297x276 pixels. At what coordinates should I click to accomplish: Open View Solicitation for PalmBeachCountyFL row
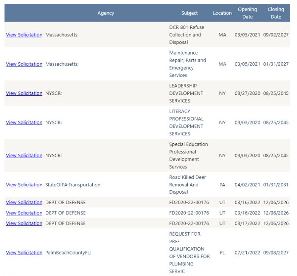pyautogui.click(x=24, y=253)
